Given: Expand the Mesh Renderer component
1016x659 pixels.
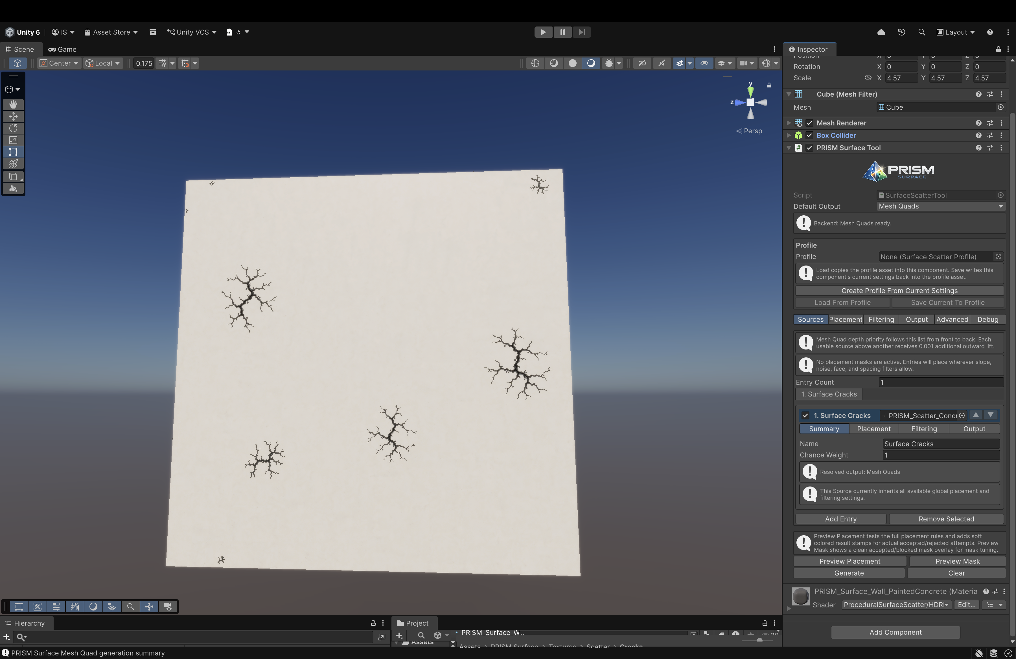Looking at the screenshot, I should pyautogui.click(x=789, y=123).
